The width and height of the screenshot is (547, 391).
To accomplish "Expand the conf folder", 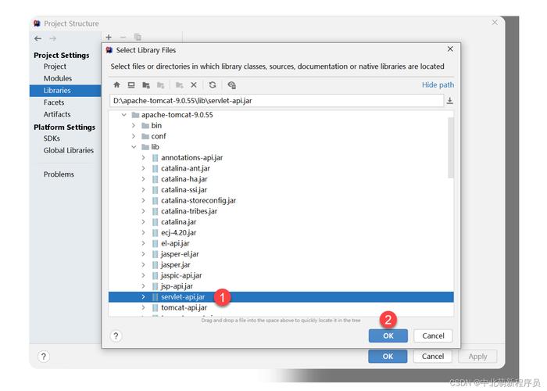I will (134, 136).
